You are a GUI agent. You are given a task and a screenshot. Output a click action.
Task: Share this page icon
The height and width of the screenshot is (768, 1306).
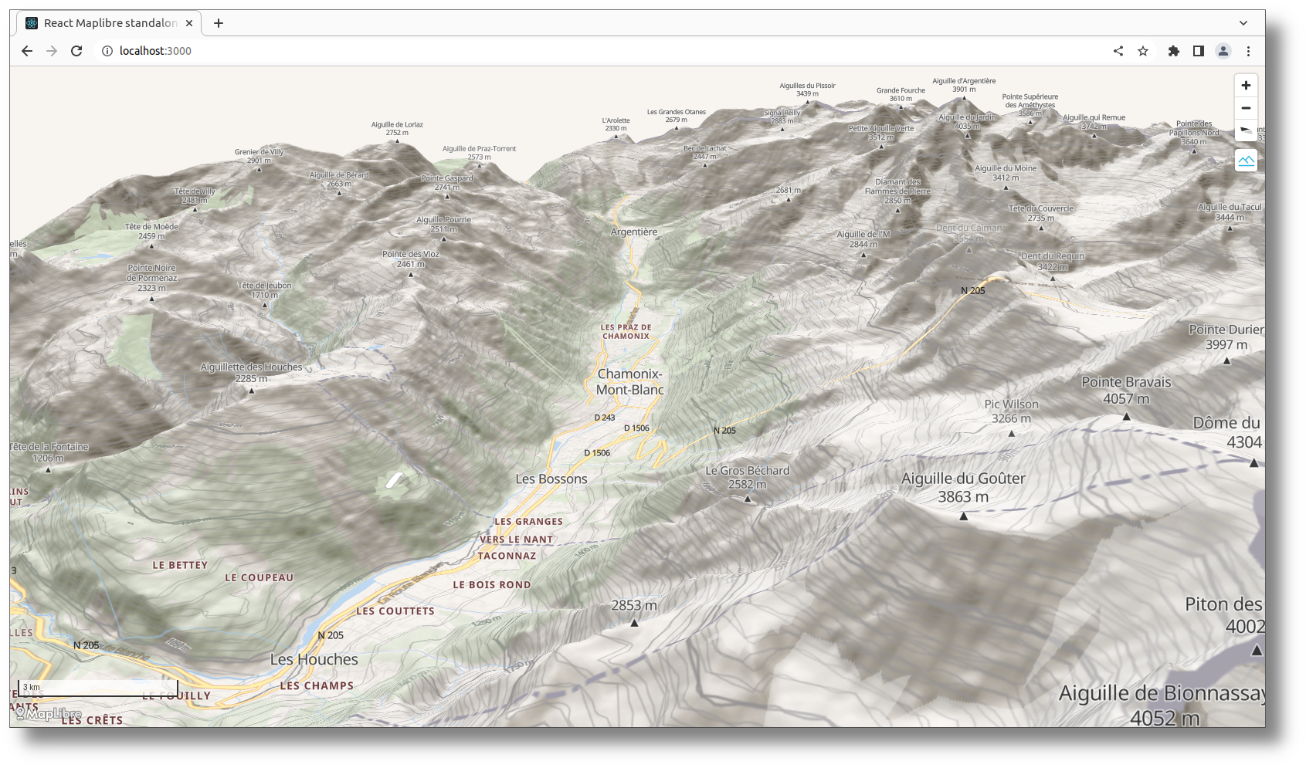(x=1118, y=51)
